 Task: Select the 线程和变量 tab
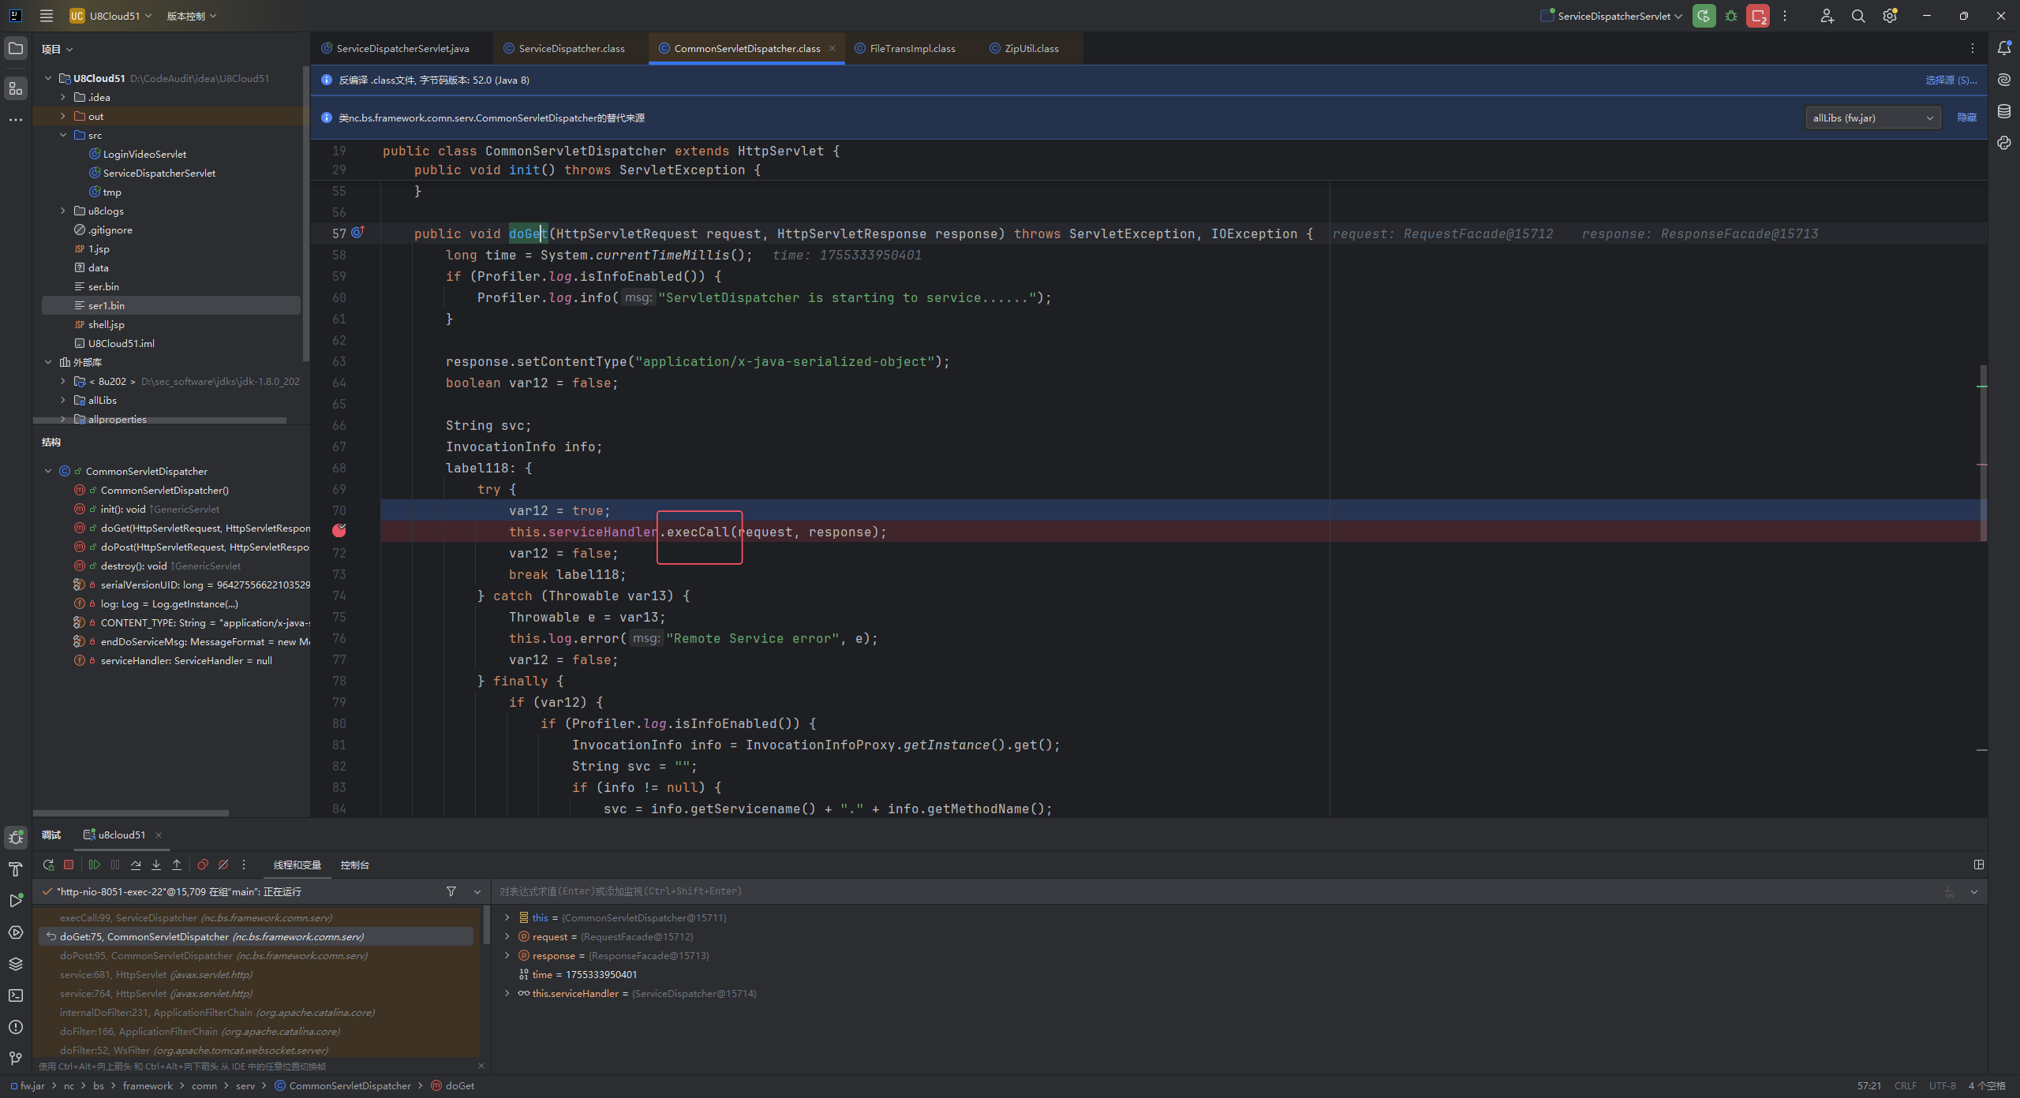pyautogui.click(x=297, y=865)
